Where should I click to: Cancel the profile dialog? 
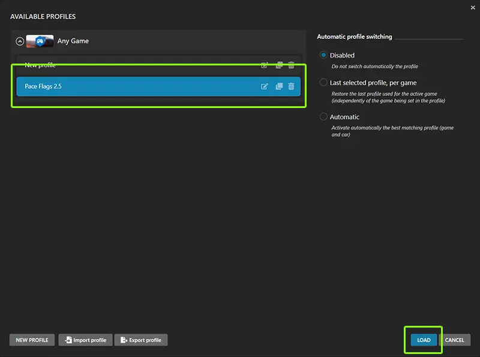[x=454, y=340]
